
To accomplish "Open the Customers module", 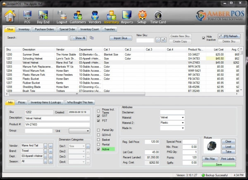I will click(78, 16).
